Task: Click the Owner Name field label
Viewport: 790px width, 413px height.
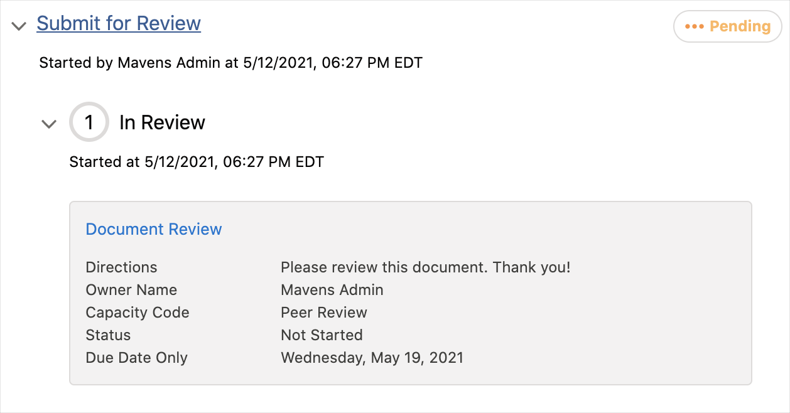Action: (x=131, y=290)
